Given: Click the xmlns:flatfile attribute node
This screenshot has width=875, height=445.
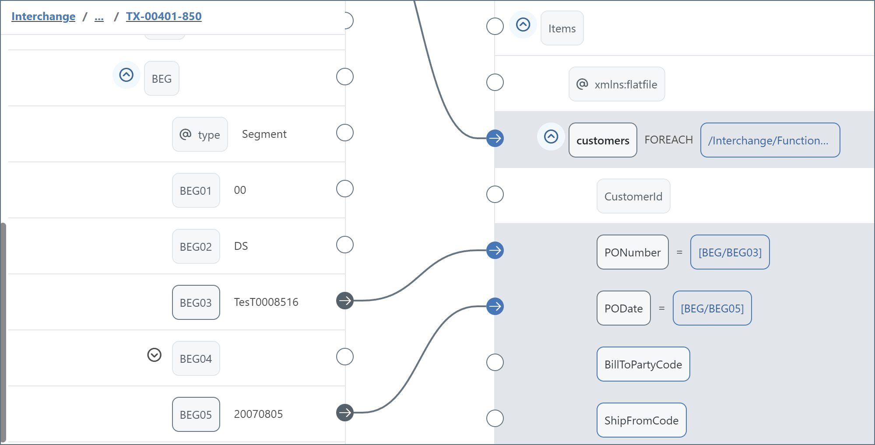Looking at the screenshot, I should click(x=617, y=84).
